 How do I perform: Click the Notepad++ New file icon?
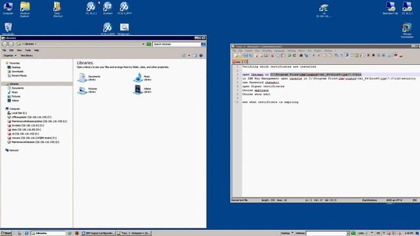(236, 55)
